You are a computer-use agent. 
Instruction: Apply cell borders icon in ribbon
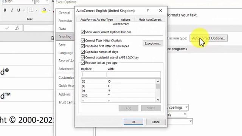coord(31,10)
